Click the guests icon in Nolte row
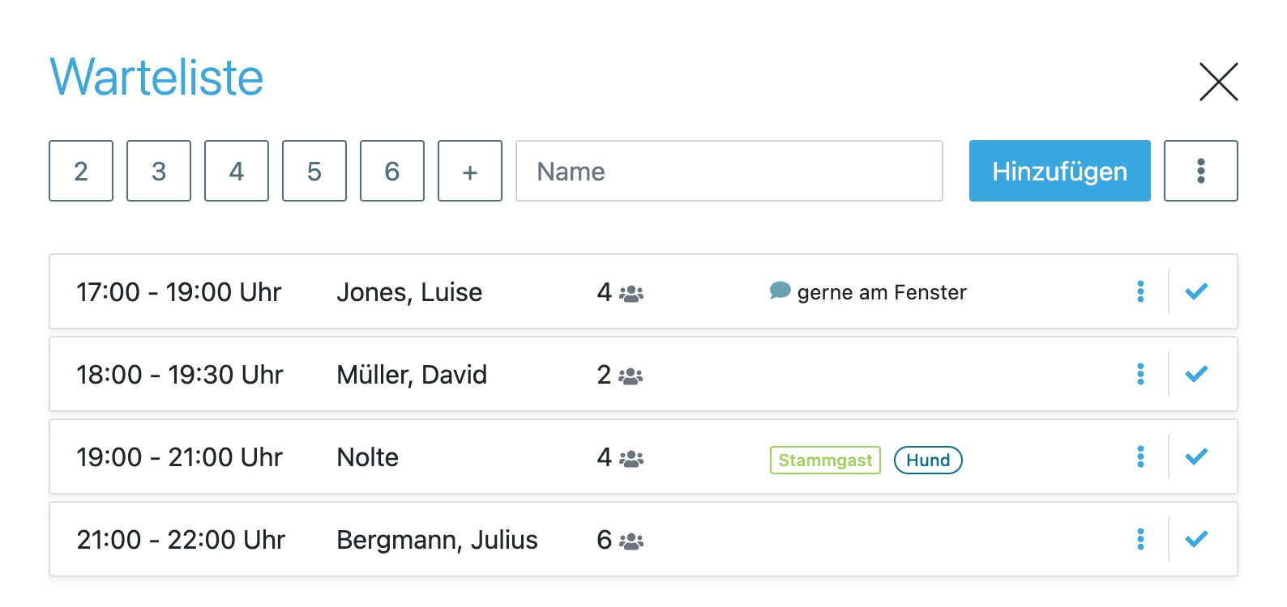The image size is (1287, 607). [x=631, y=459]
